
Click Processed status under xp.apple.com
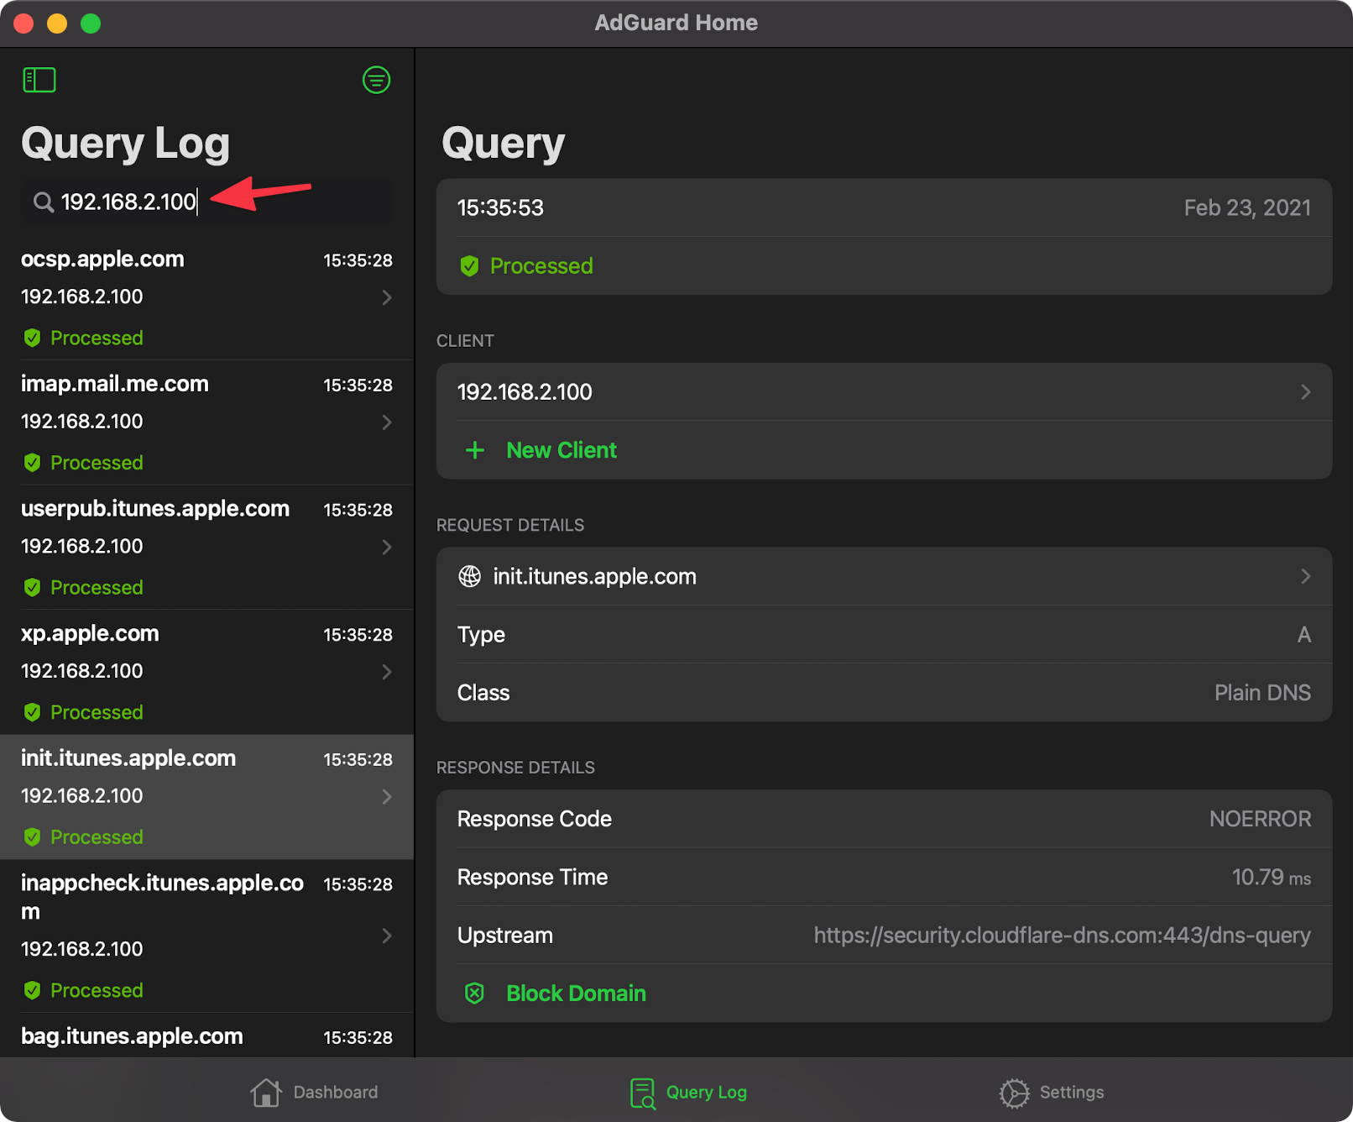[97, 712]
